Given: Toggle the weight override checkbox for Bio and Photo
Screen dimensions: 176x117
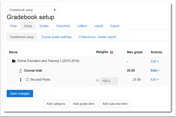Looking at the screenshot, I should 97,80.
